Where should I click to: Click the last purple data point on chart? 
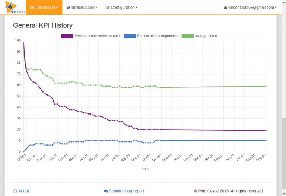[266, 131]
